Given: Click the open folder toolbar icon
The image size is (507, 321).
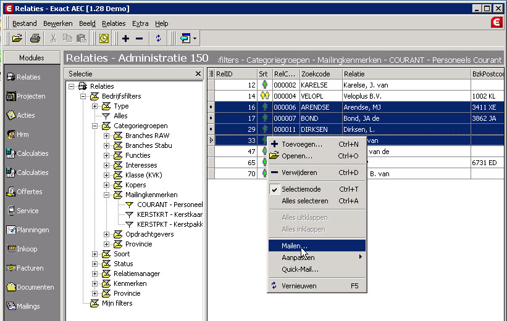Looking at the screenshot, I should coord(17,38).
